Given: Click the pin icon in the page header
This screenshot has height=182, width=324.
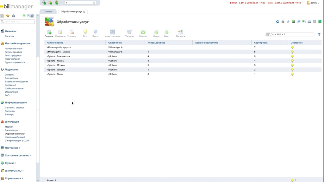Looking at the screenshot, I should click(288, 21).
